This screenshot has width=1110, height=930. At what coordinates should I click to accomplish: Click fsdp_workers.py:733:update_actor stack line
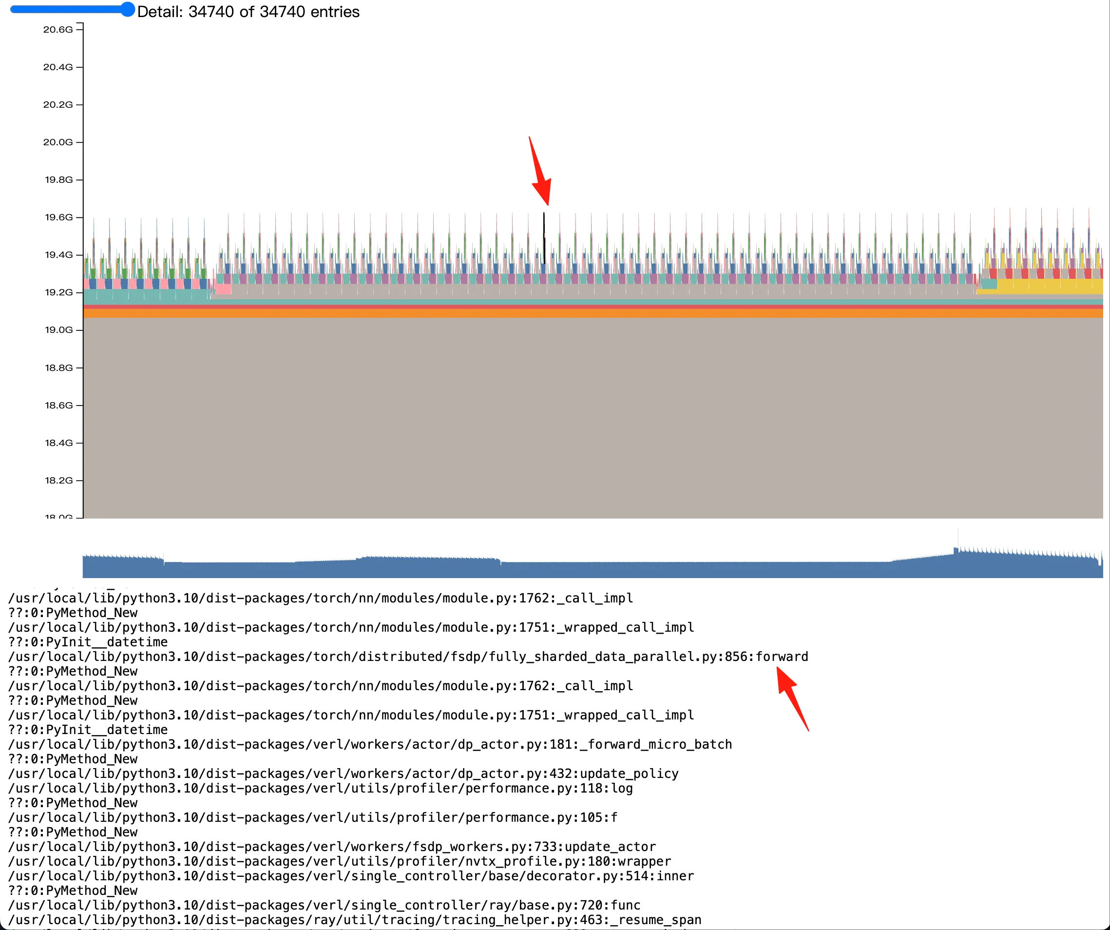pyautogui.click(x=332, y=847)
